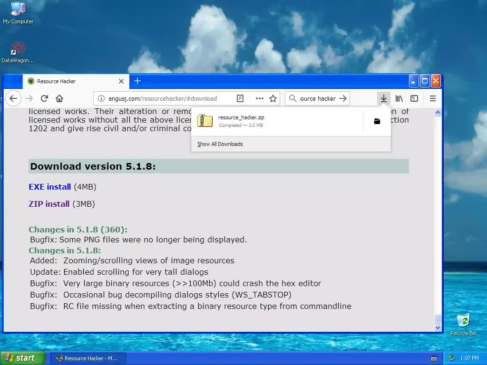Click the PNG files bugfix line
The height and width of the screenshot is (365, 487).
tap(138, 240)
